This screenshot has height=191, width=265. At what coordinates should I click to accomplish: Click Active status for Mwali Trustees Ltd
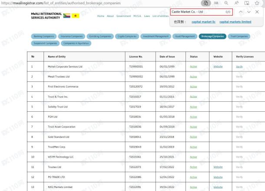(193, 77)
